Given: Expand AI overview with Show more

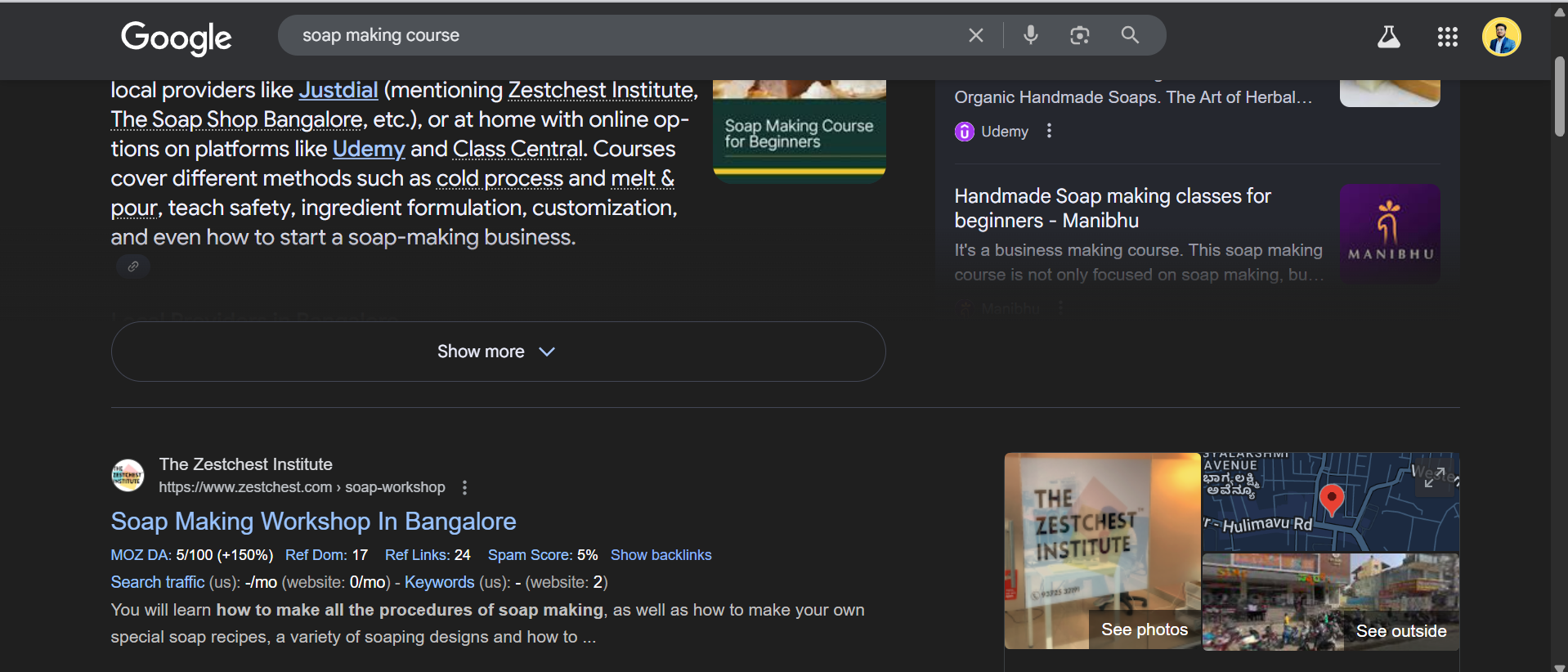Looking at the screenshot, I should (498, 352).
